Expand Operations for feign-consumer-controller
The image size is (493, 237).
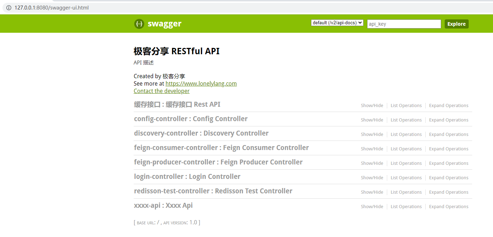tap(449, 149)
